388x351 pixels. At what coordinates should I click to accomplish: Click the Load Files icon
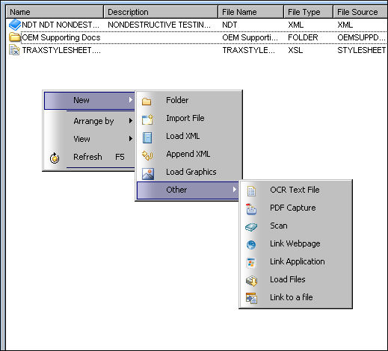251,281
